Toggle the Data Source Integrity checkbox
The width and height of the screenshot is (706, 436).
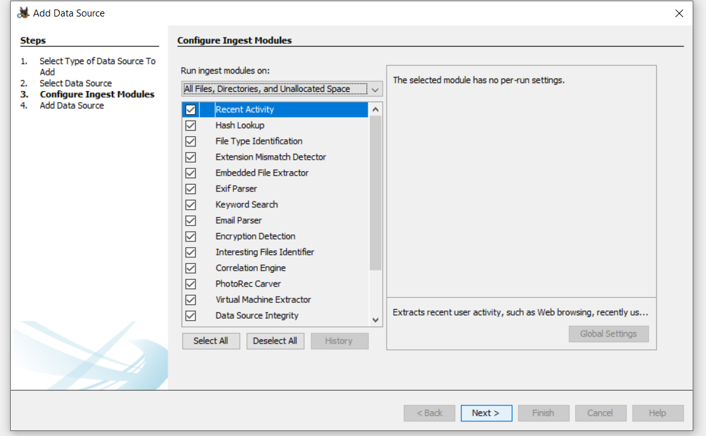[190, 315]
